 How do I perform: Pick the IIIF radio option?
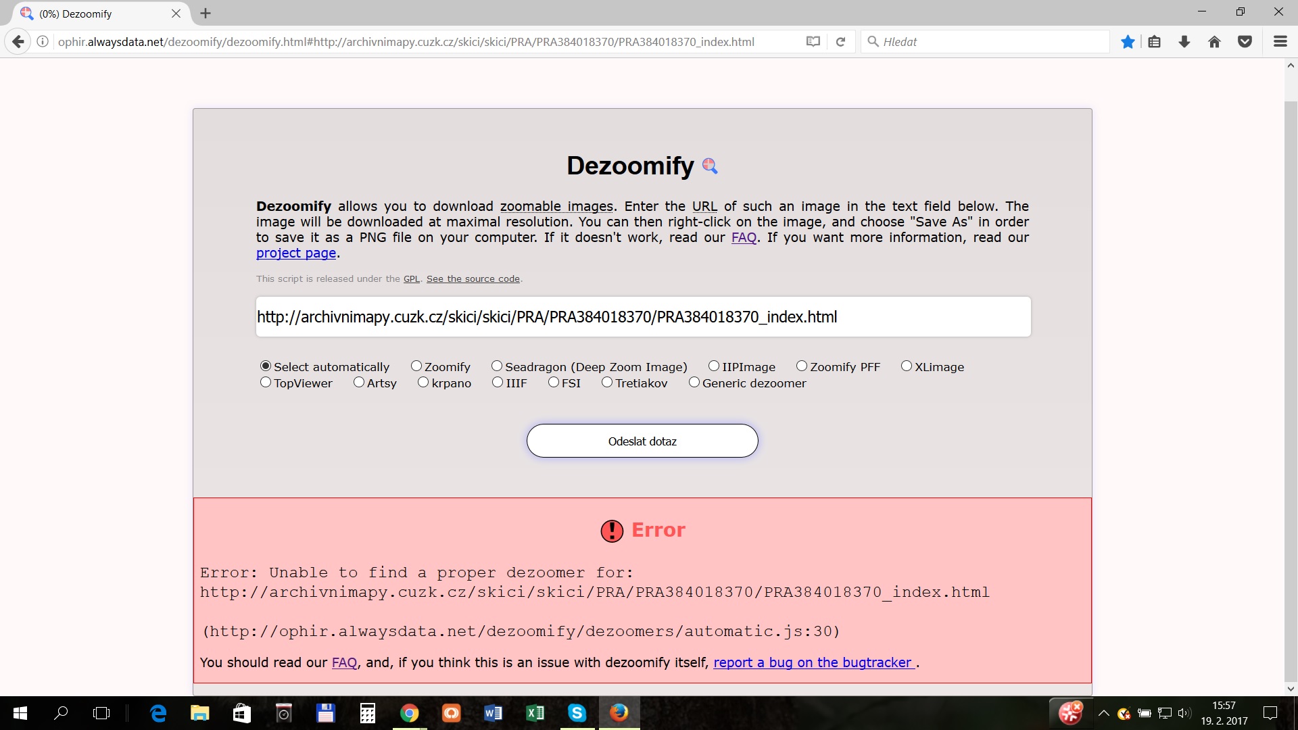tap(498, 383)
